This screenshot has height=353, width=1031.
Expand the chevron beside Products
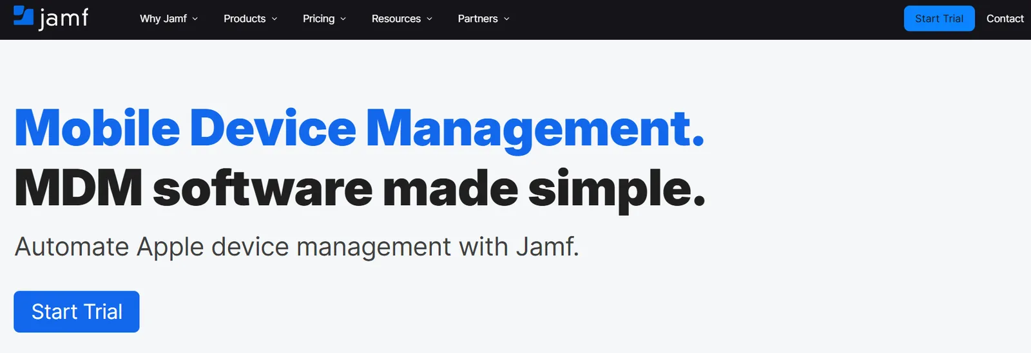point(274,19)
